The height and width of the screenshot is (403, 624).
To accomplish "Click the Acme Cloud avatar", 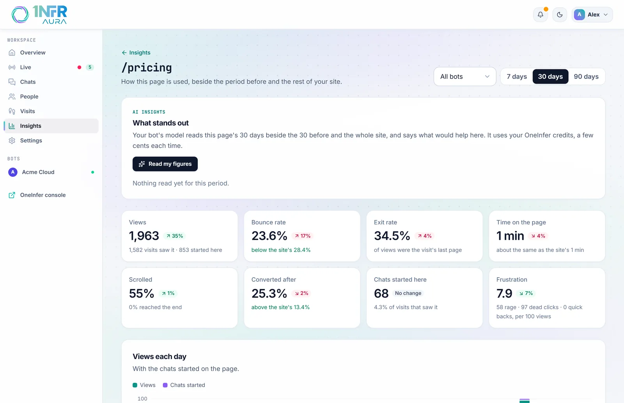I will 13,172.
